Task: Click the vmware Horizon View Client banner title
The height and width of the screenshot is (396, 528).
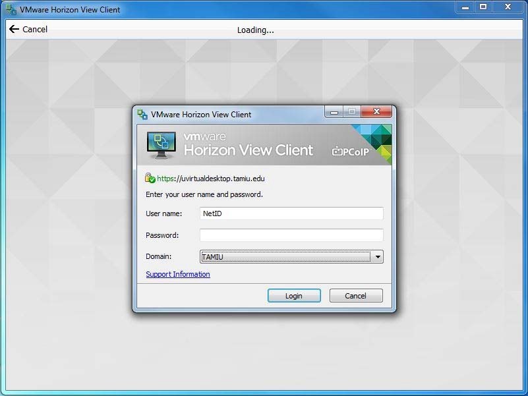Action: pos(249,145)
